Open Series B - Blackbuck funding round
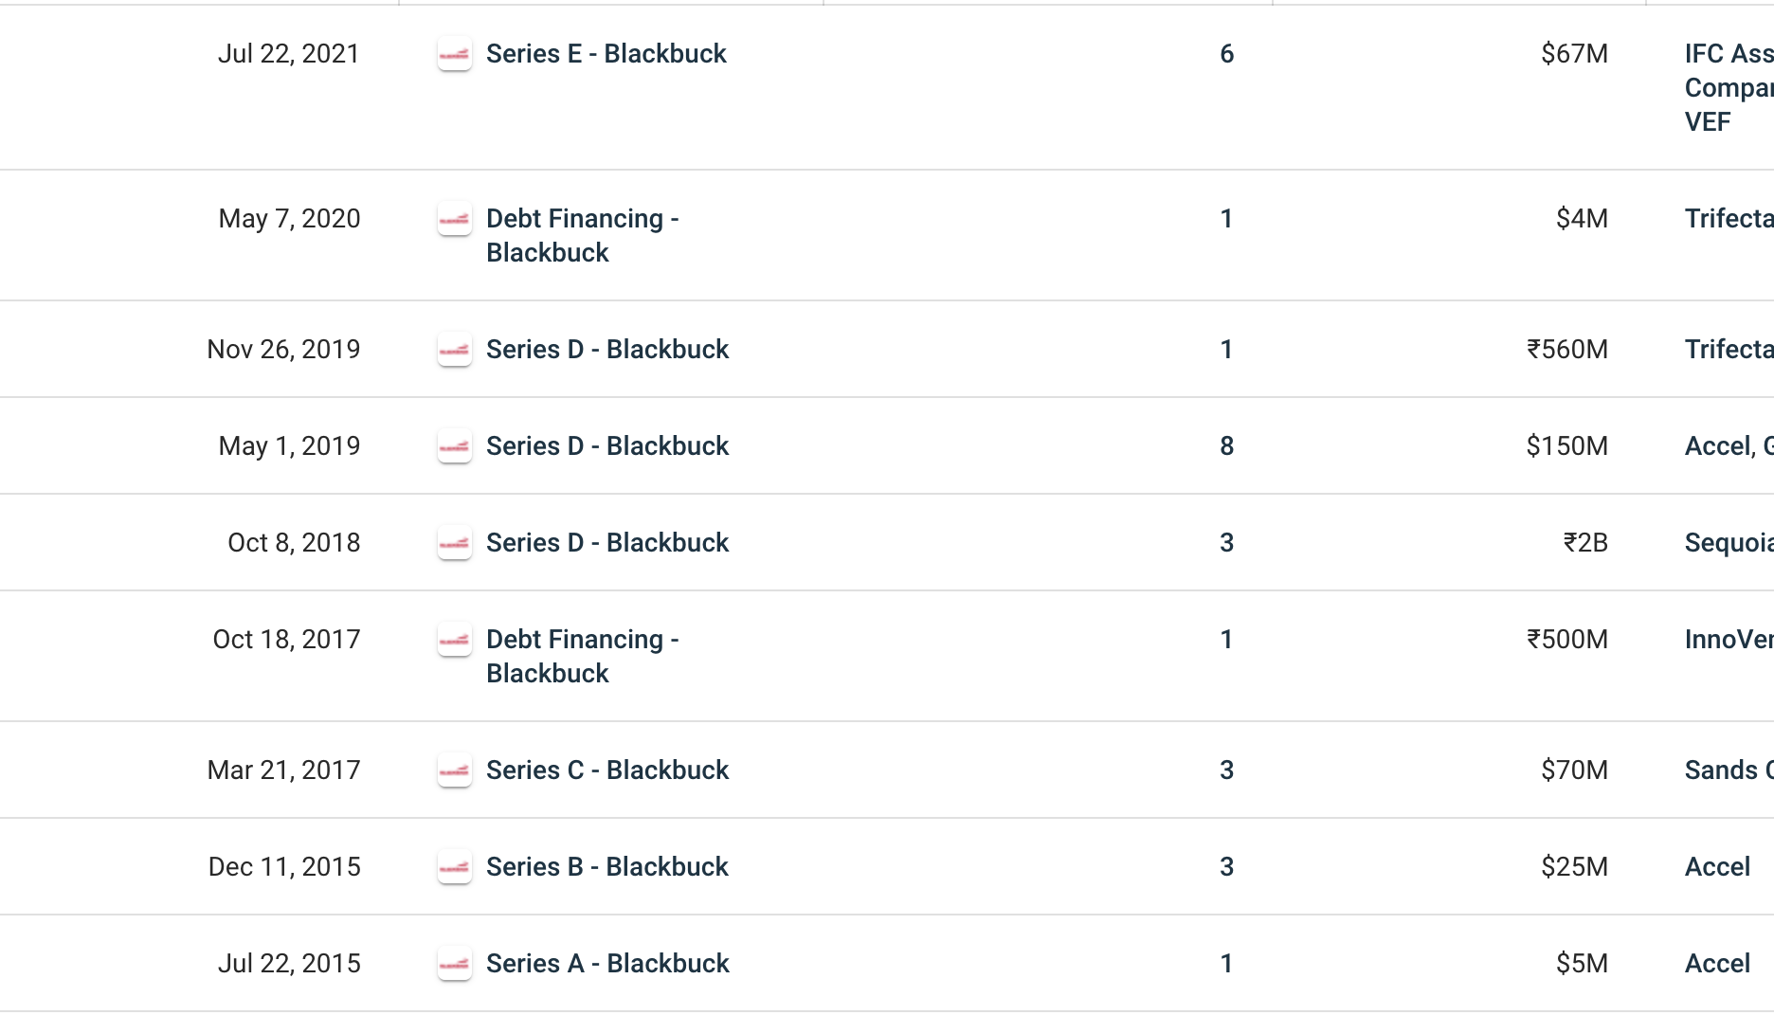This screenshot has width=1774, height=1033. pos(606,867)
